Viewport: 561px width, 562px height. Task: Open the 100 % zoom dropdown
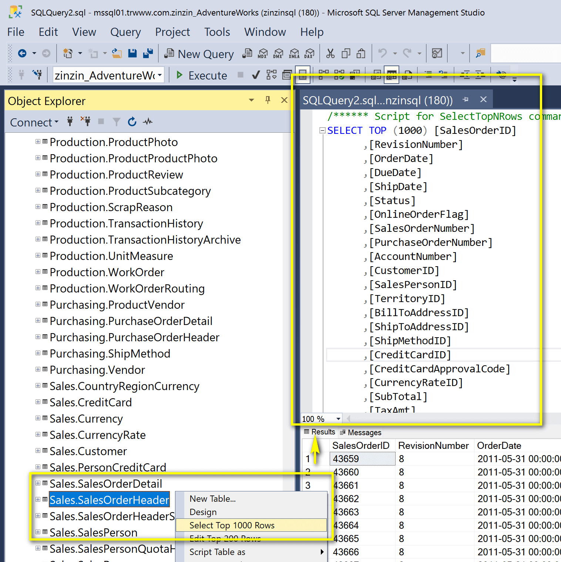(x=338, y=419)
